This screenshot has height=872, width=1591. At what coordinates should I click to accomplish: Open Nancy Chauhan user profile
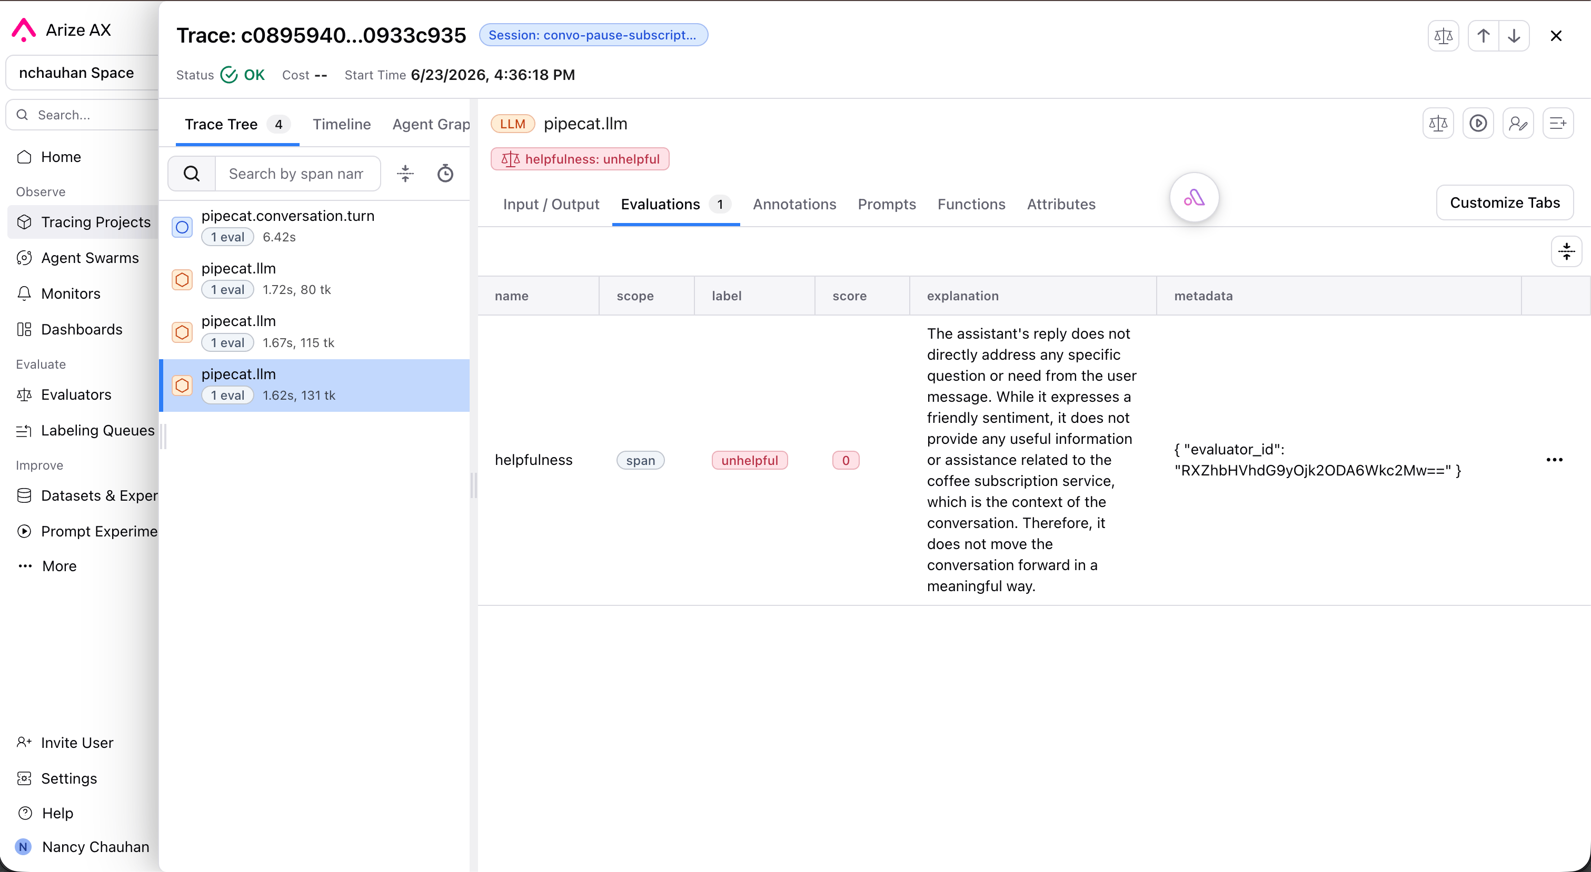(x=83, y=847)
